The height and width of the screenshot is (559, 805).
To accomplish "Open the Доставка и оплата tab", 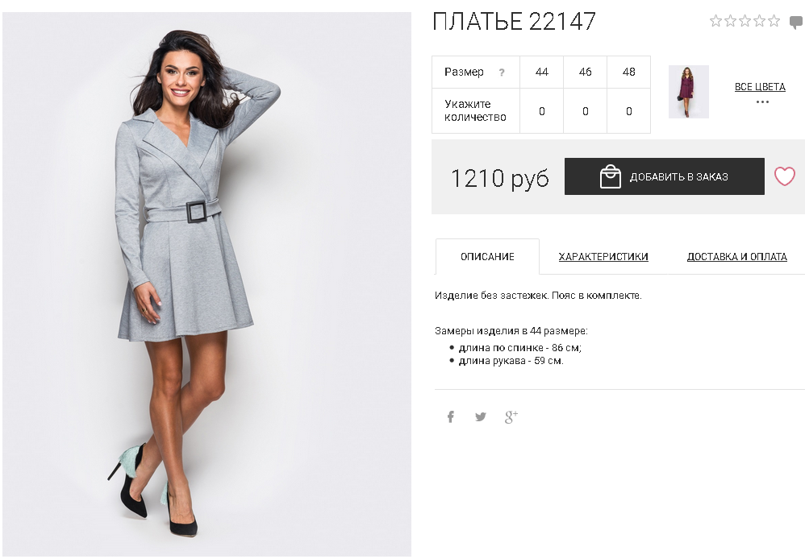I will 736,256.
